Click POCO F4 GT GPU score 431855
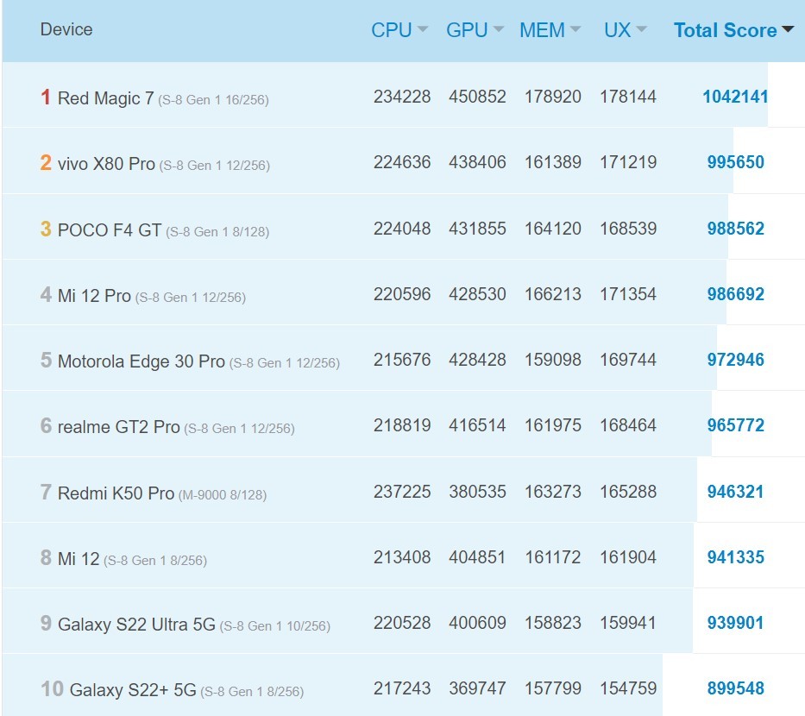 477,229
